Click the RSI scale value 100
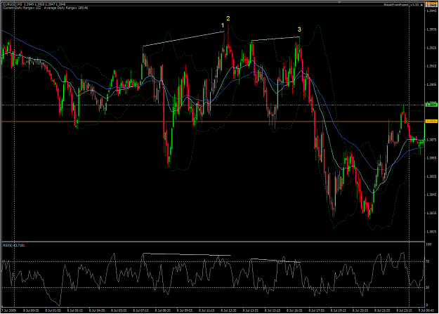439x314 pixels. (428, 244)
